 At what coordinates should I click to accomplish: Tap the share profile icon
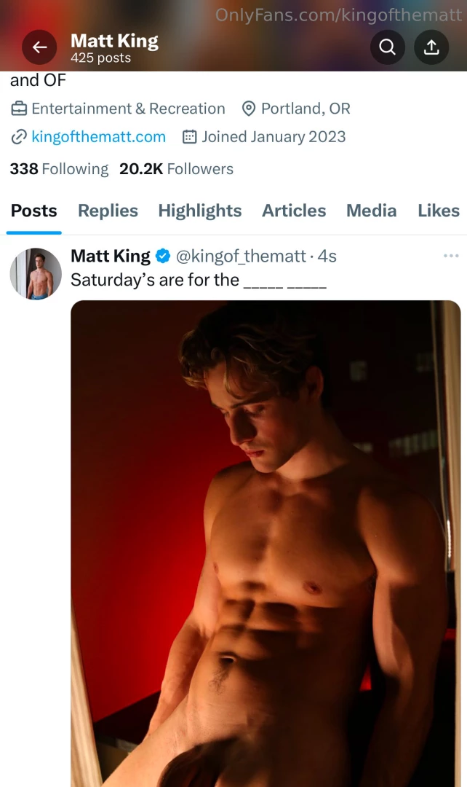click(431, 47)
